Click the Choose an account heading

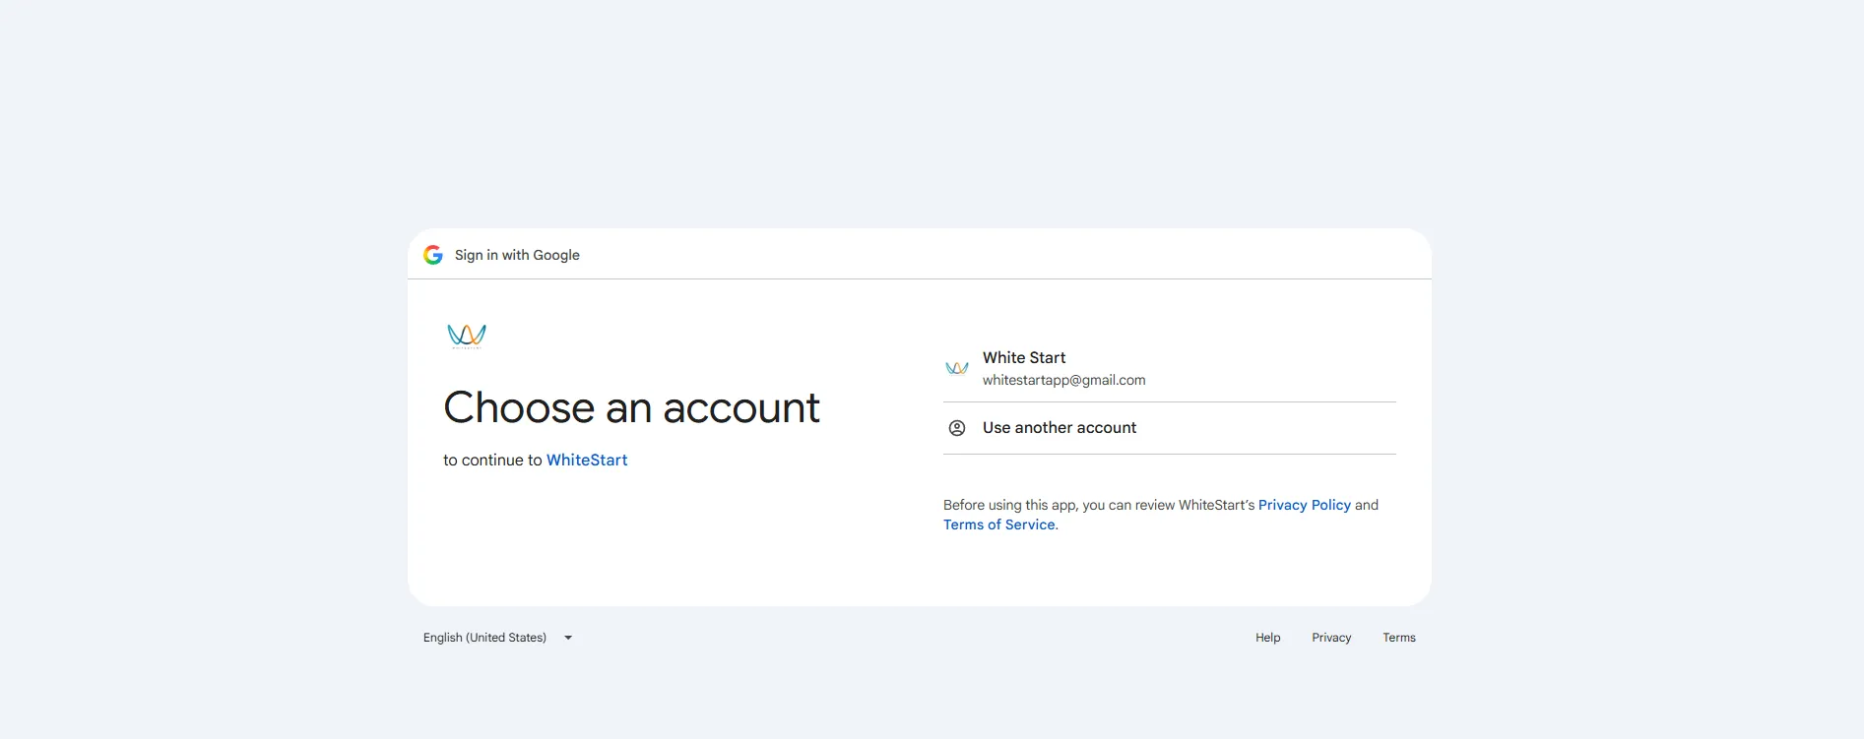(x=631, y=407)
